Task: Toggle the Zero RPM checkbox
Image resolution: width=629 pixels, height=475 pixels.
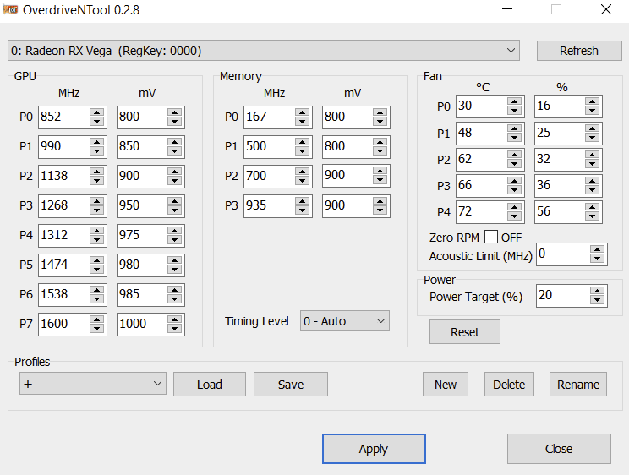Action: 491,237
